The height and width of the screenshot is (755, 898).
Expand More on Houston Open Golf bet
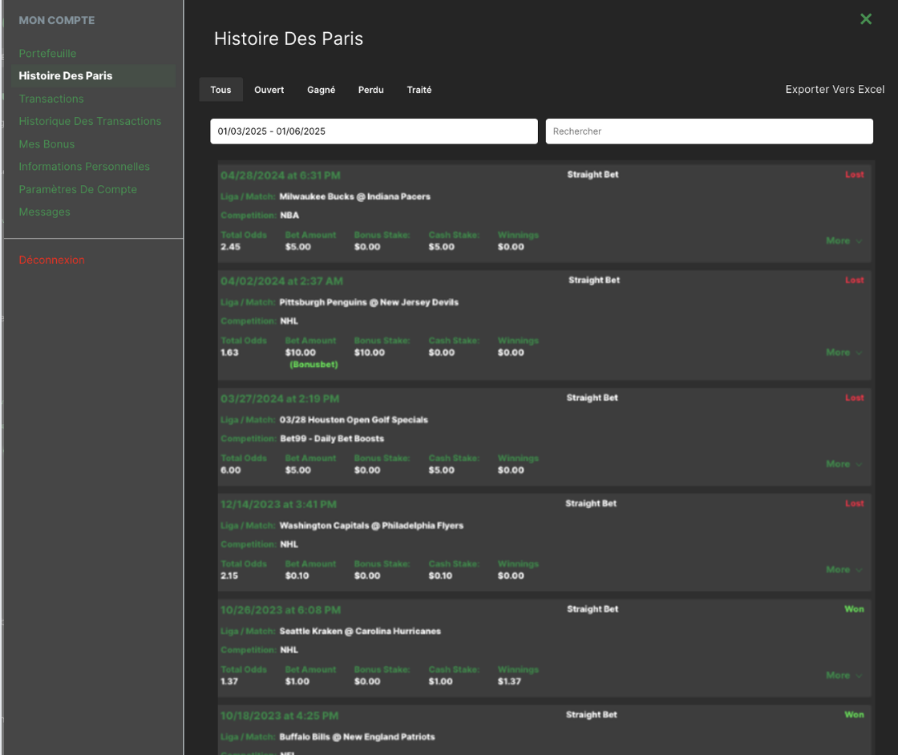843,464
